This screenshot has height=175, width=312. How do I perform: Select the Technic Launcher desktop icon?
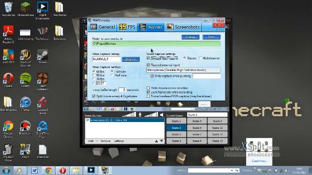pos(42,34)
